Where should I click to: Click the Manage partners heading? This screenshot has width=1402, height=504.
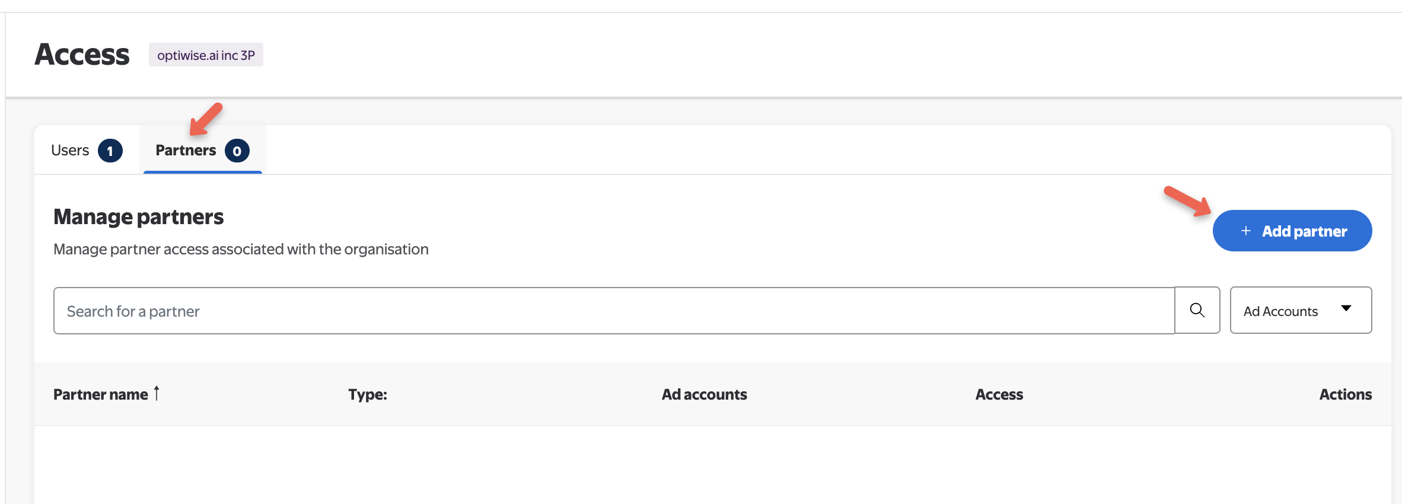(139, 217)
